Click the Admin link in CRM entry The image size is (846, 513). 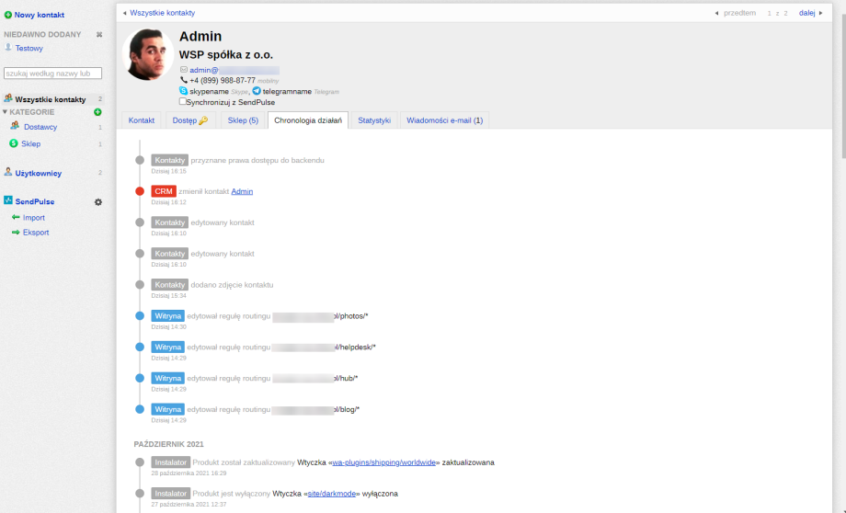coord(242,191)
